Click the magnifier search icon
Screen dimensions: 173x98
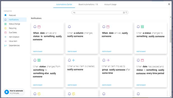pyautogui.click(x=126, y=12)
